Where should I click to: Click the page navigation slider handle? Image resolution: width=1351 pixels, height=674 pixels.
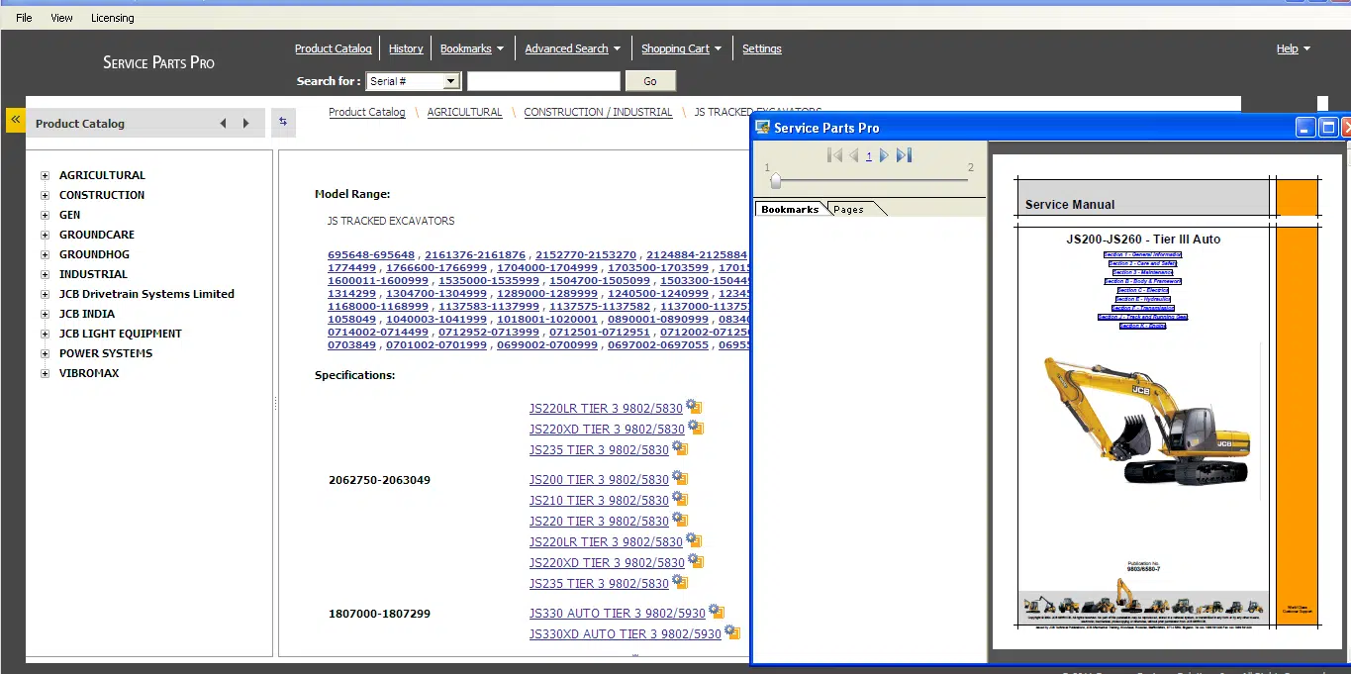point(776,180)
